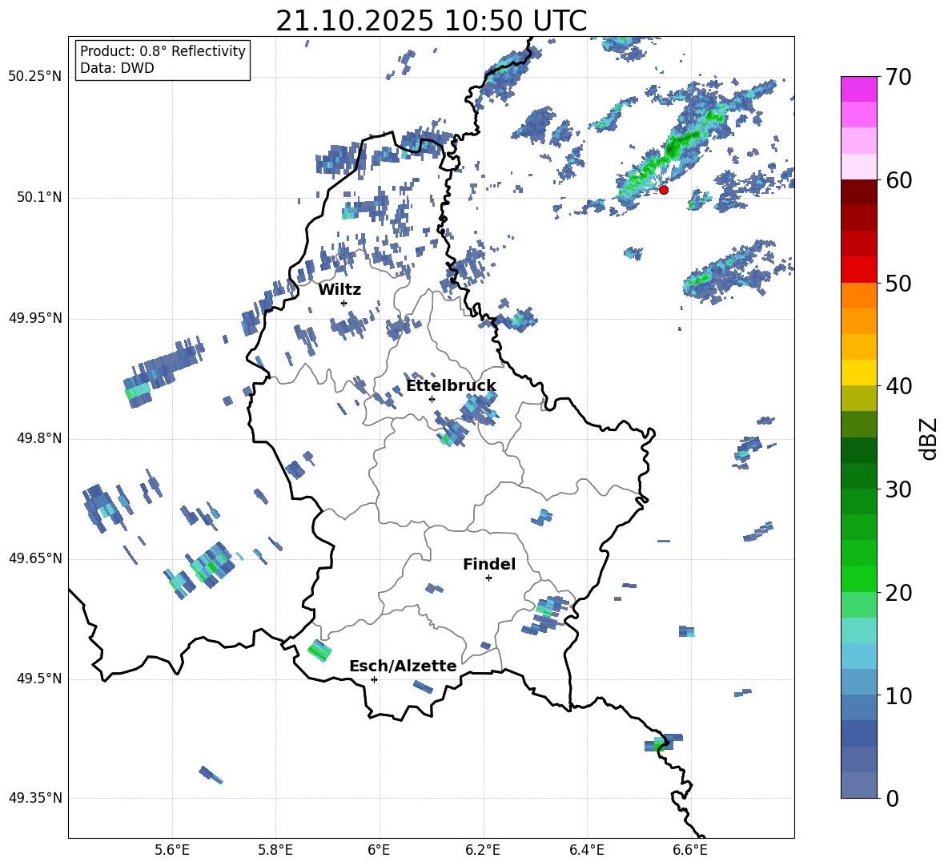Click the Wiltz city label
Viewport: 948px width, 866px height.
pyautogui.click(x=339, y=290)
